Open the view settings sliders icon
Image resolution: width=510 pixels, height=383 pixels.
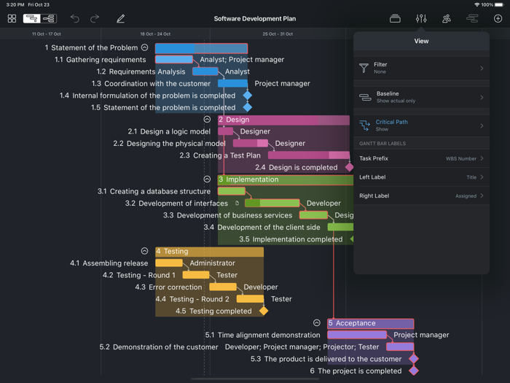click(421, 18)
